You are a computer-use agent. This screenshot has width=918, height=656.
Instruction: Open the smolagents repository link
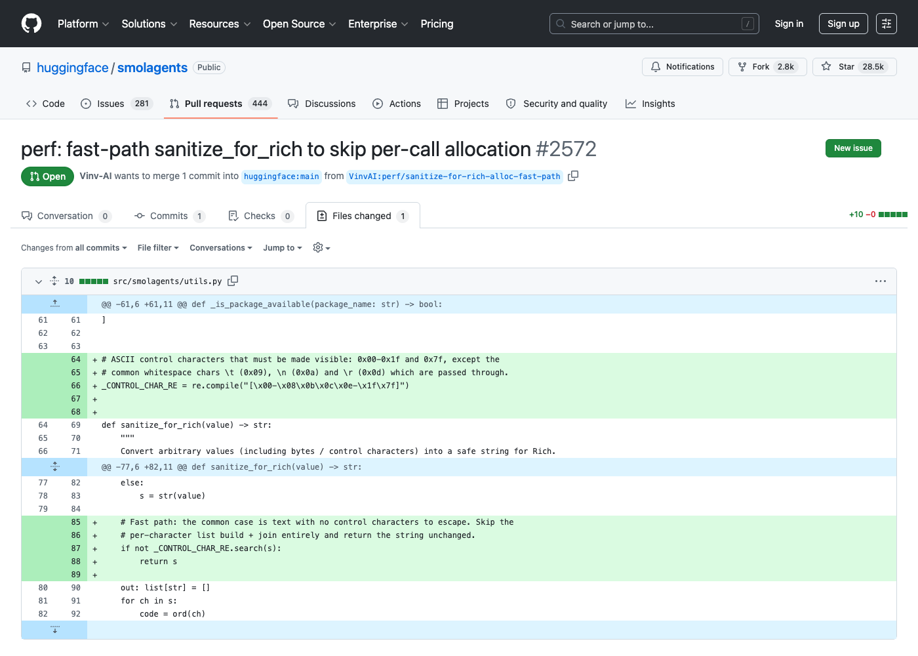(x=152, y=68)
